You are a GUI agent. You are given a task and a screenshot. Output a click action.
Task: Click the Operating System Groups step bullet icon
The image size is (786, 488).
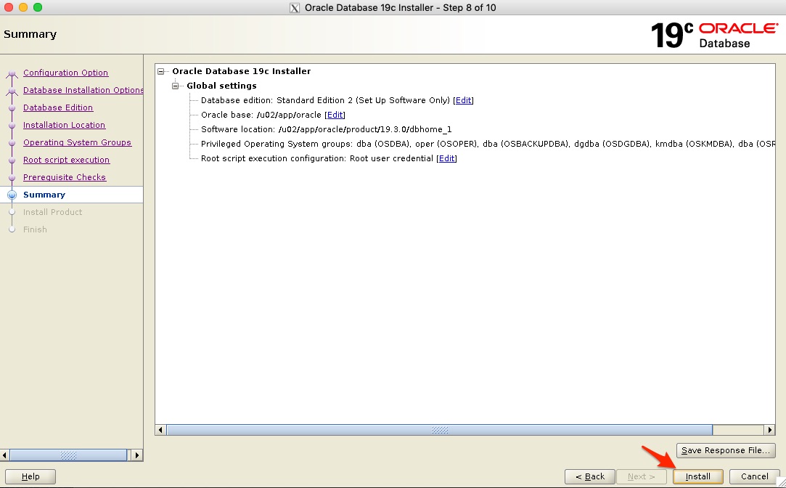point(12,143)
